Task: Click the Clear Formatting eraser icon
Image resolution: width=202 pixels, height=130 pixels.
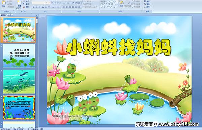Action: 59,3
